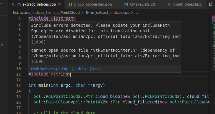Switch to point_types.hpp tab
Viewport: 215px width, 114px height.
[x=185, y=4]
